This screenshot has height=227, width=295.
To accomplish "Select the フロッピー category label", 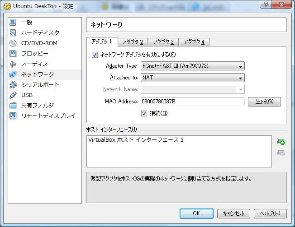I will 35,54.
